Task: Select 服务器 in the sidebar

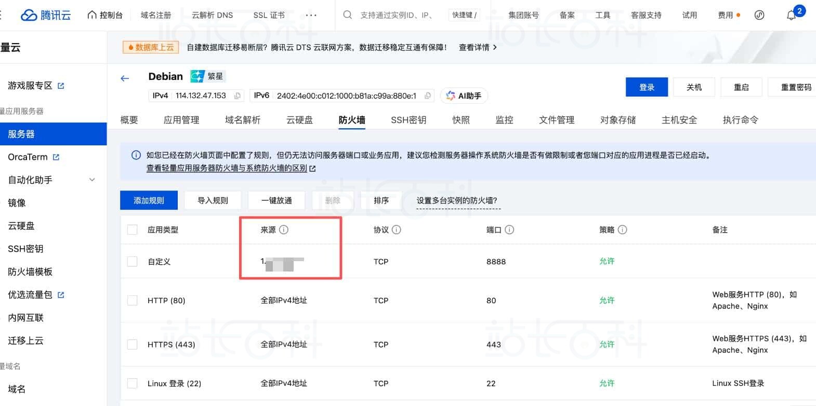Action: pos(53,134)
